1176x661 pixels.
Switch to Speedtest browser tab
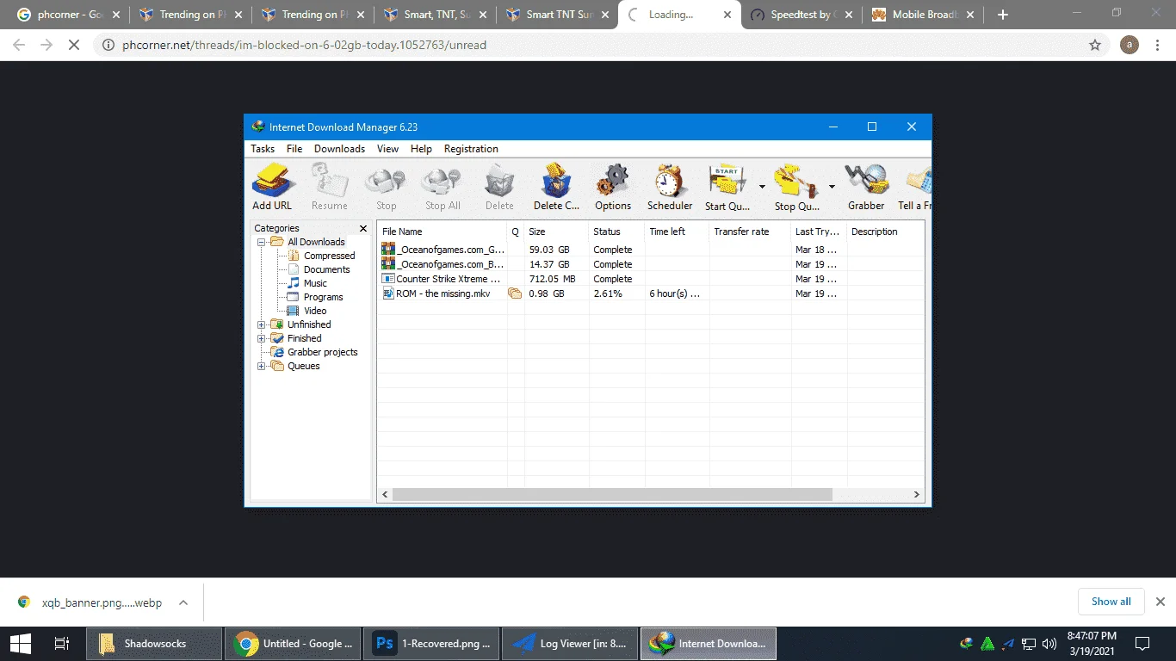click(802, 15)
